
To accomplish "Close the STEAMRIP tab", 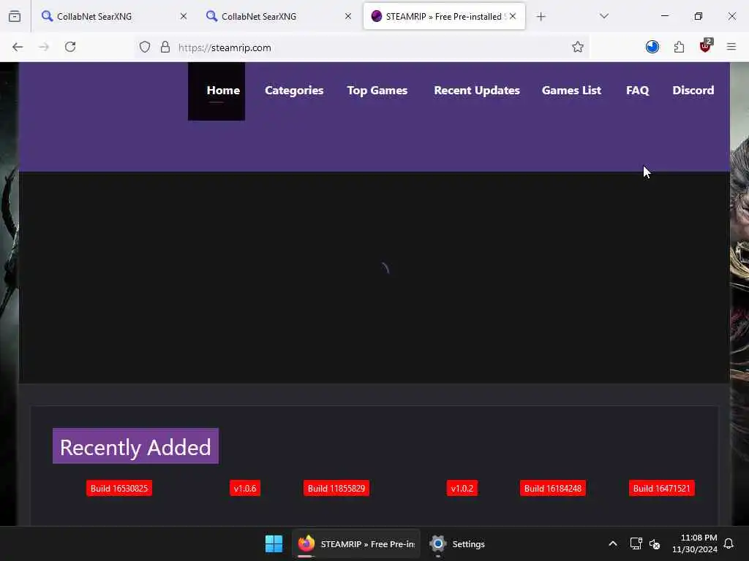I will click(513, 16).
